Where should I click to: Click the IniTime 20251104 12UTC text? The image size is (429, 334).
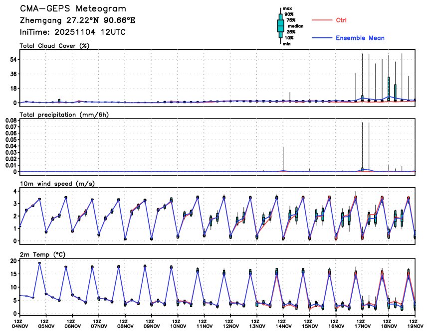pos(72,32)
